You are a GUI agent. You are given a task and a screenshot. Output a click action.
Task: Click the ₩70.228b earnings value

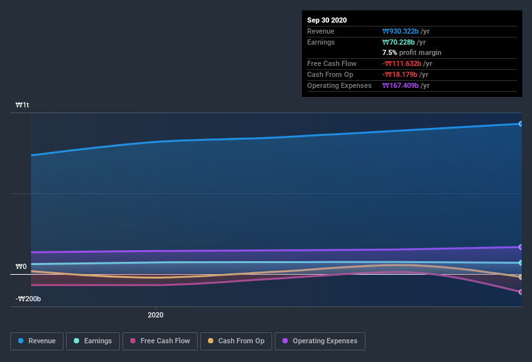click(399, 42)
